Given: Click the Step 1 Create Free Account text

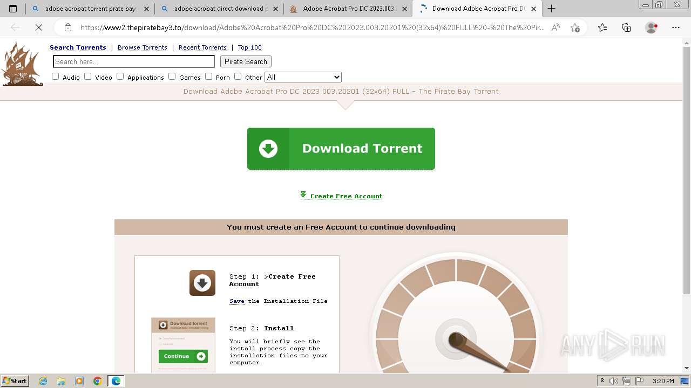Looking at the screenshot, I should pos(273,280).
